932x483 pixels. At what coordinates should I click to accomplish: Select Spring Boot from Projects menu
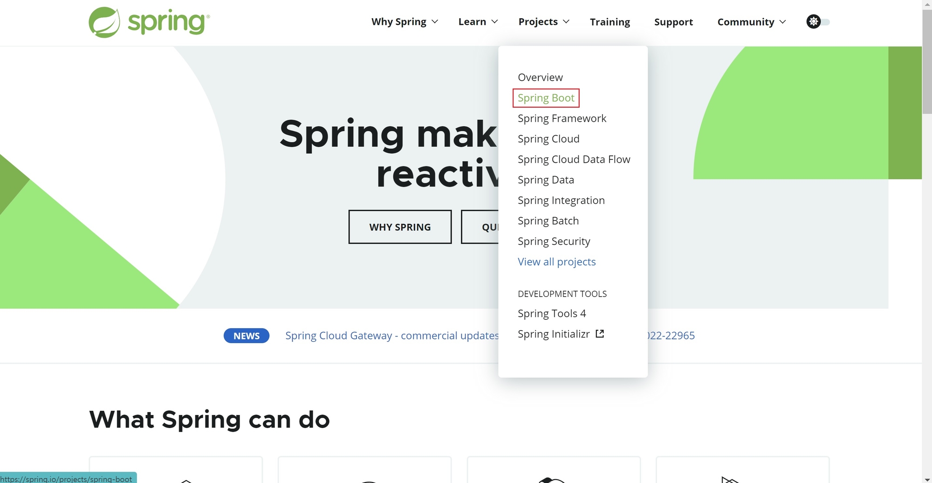(546, 98)
